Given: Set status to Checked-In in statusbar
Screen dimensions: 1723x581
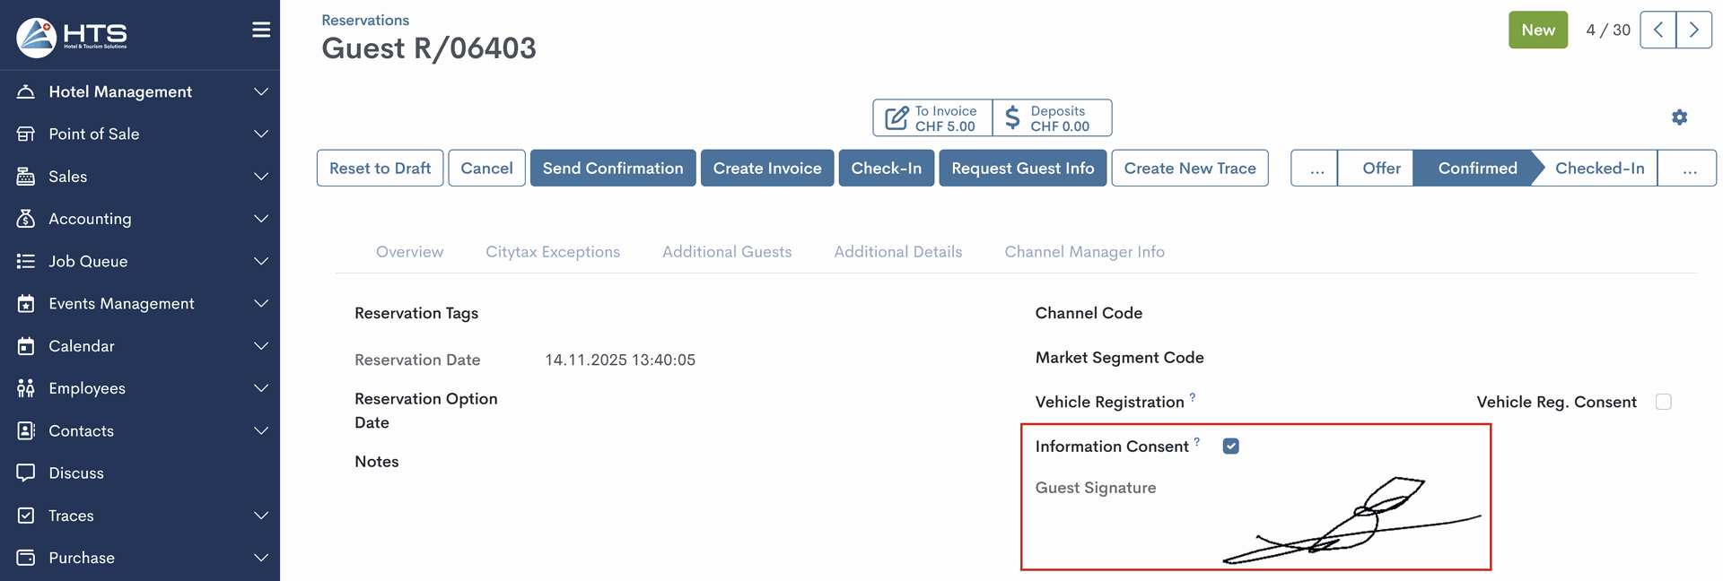Looking at the screenshot, I should click(1599, 169).
